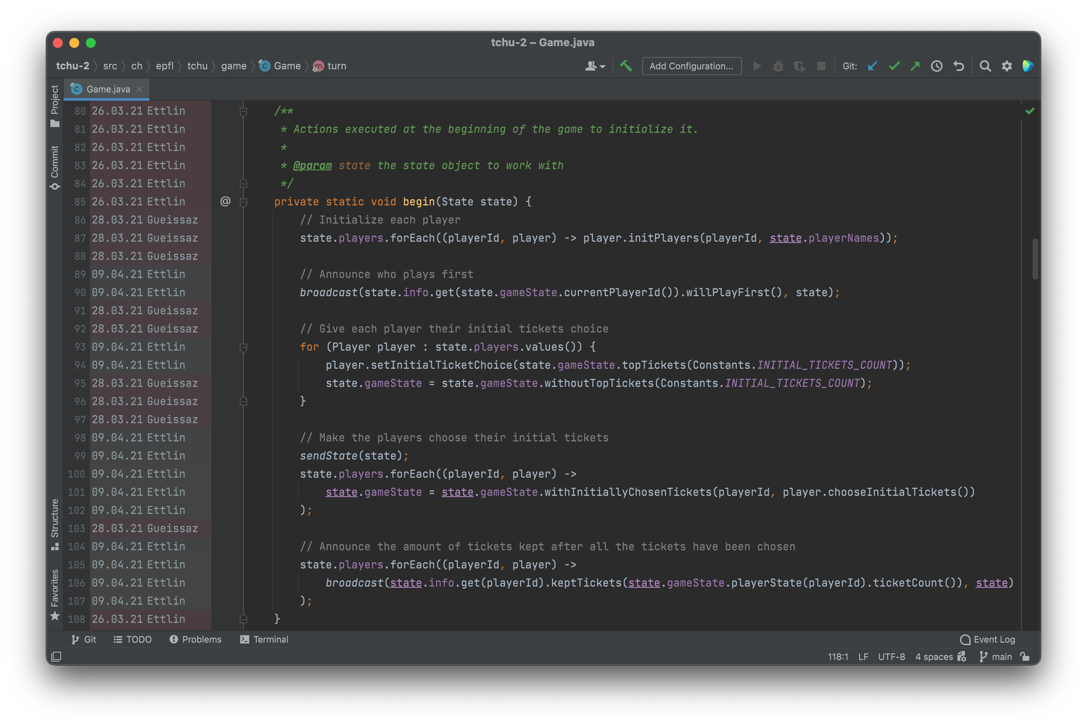The width and height of the screenshot is (1087, 726).
Task: Open the Favorites tool window
Action: pyautogui.click(x=54, y=595)
